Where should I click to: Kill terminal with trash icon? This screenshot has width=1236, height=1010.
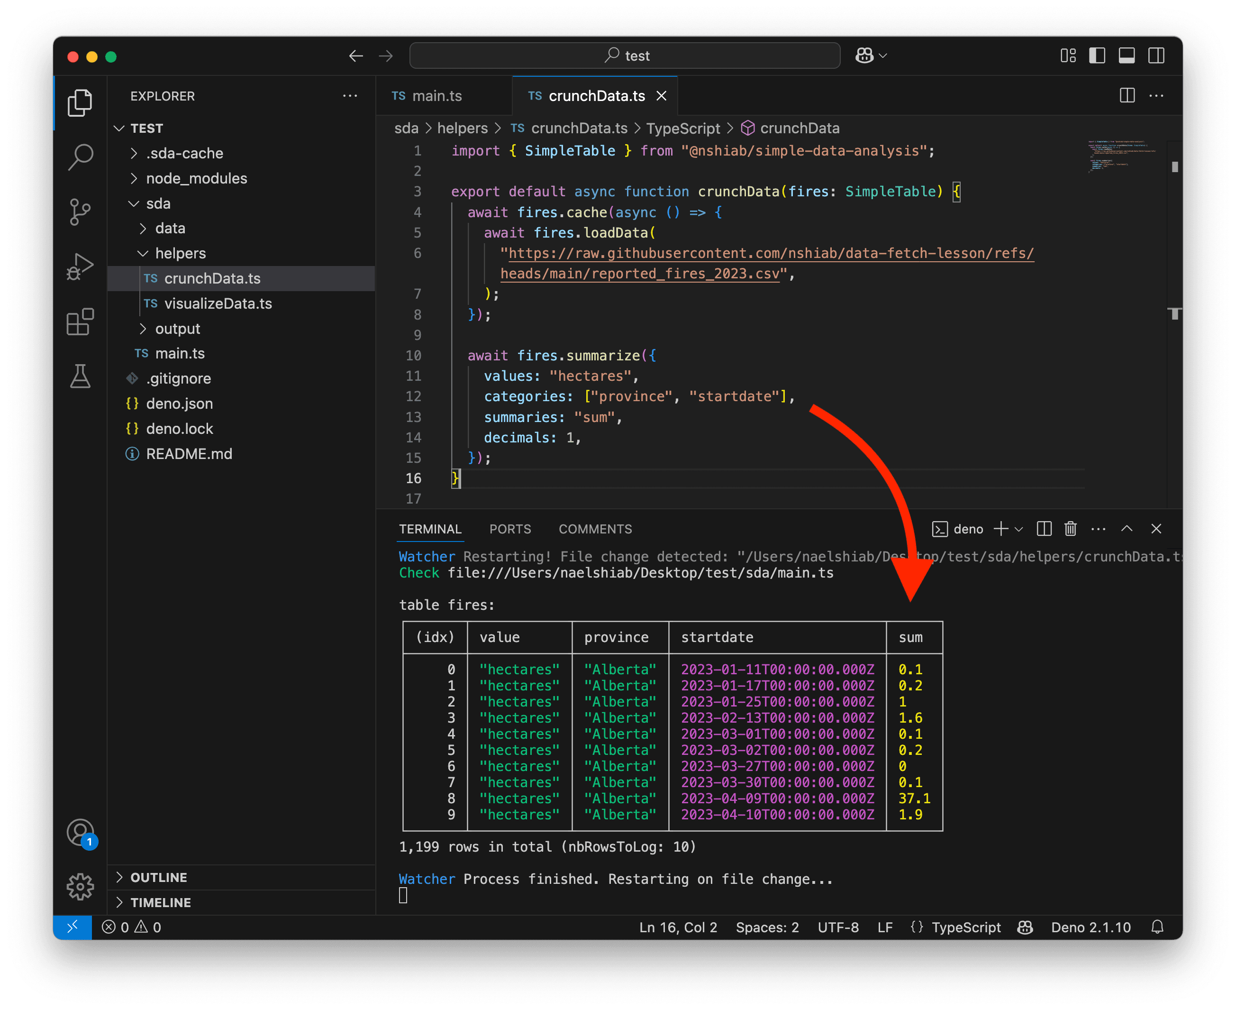tap(1070, 529)
